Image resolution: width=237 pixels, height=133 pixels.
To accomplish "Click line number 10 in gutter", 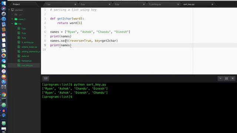I will pos(44,50).
